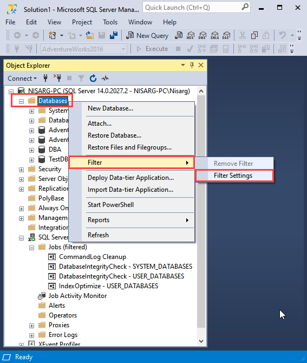Click the Connect plug icon in Object Explorer
307x363 pixels.
click(45, 78)
